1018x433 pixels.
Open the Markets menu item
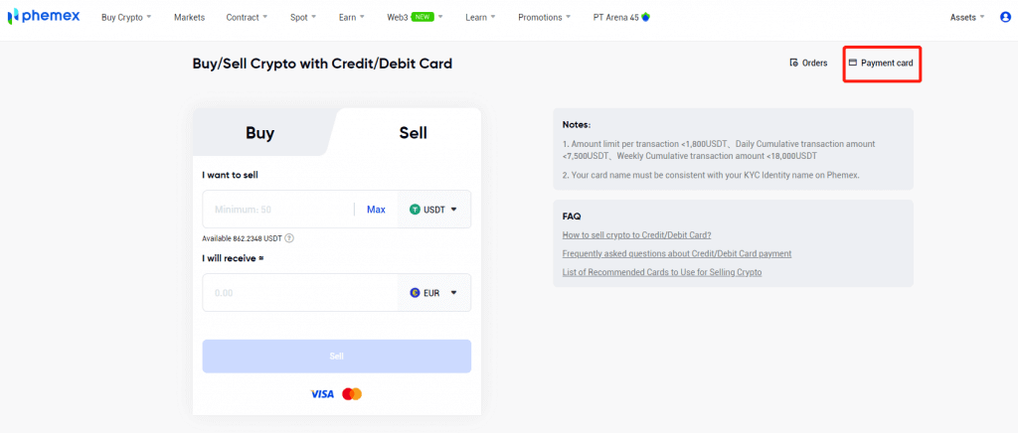click(189, 17)
